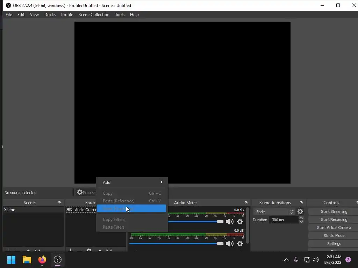The image size is (358, 268).
Task: Click the Properties gear button
Action: pos(86,193)
